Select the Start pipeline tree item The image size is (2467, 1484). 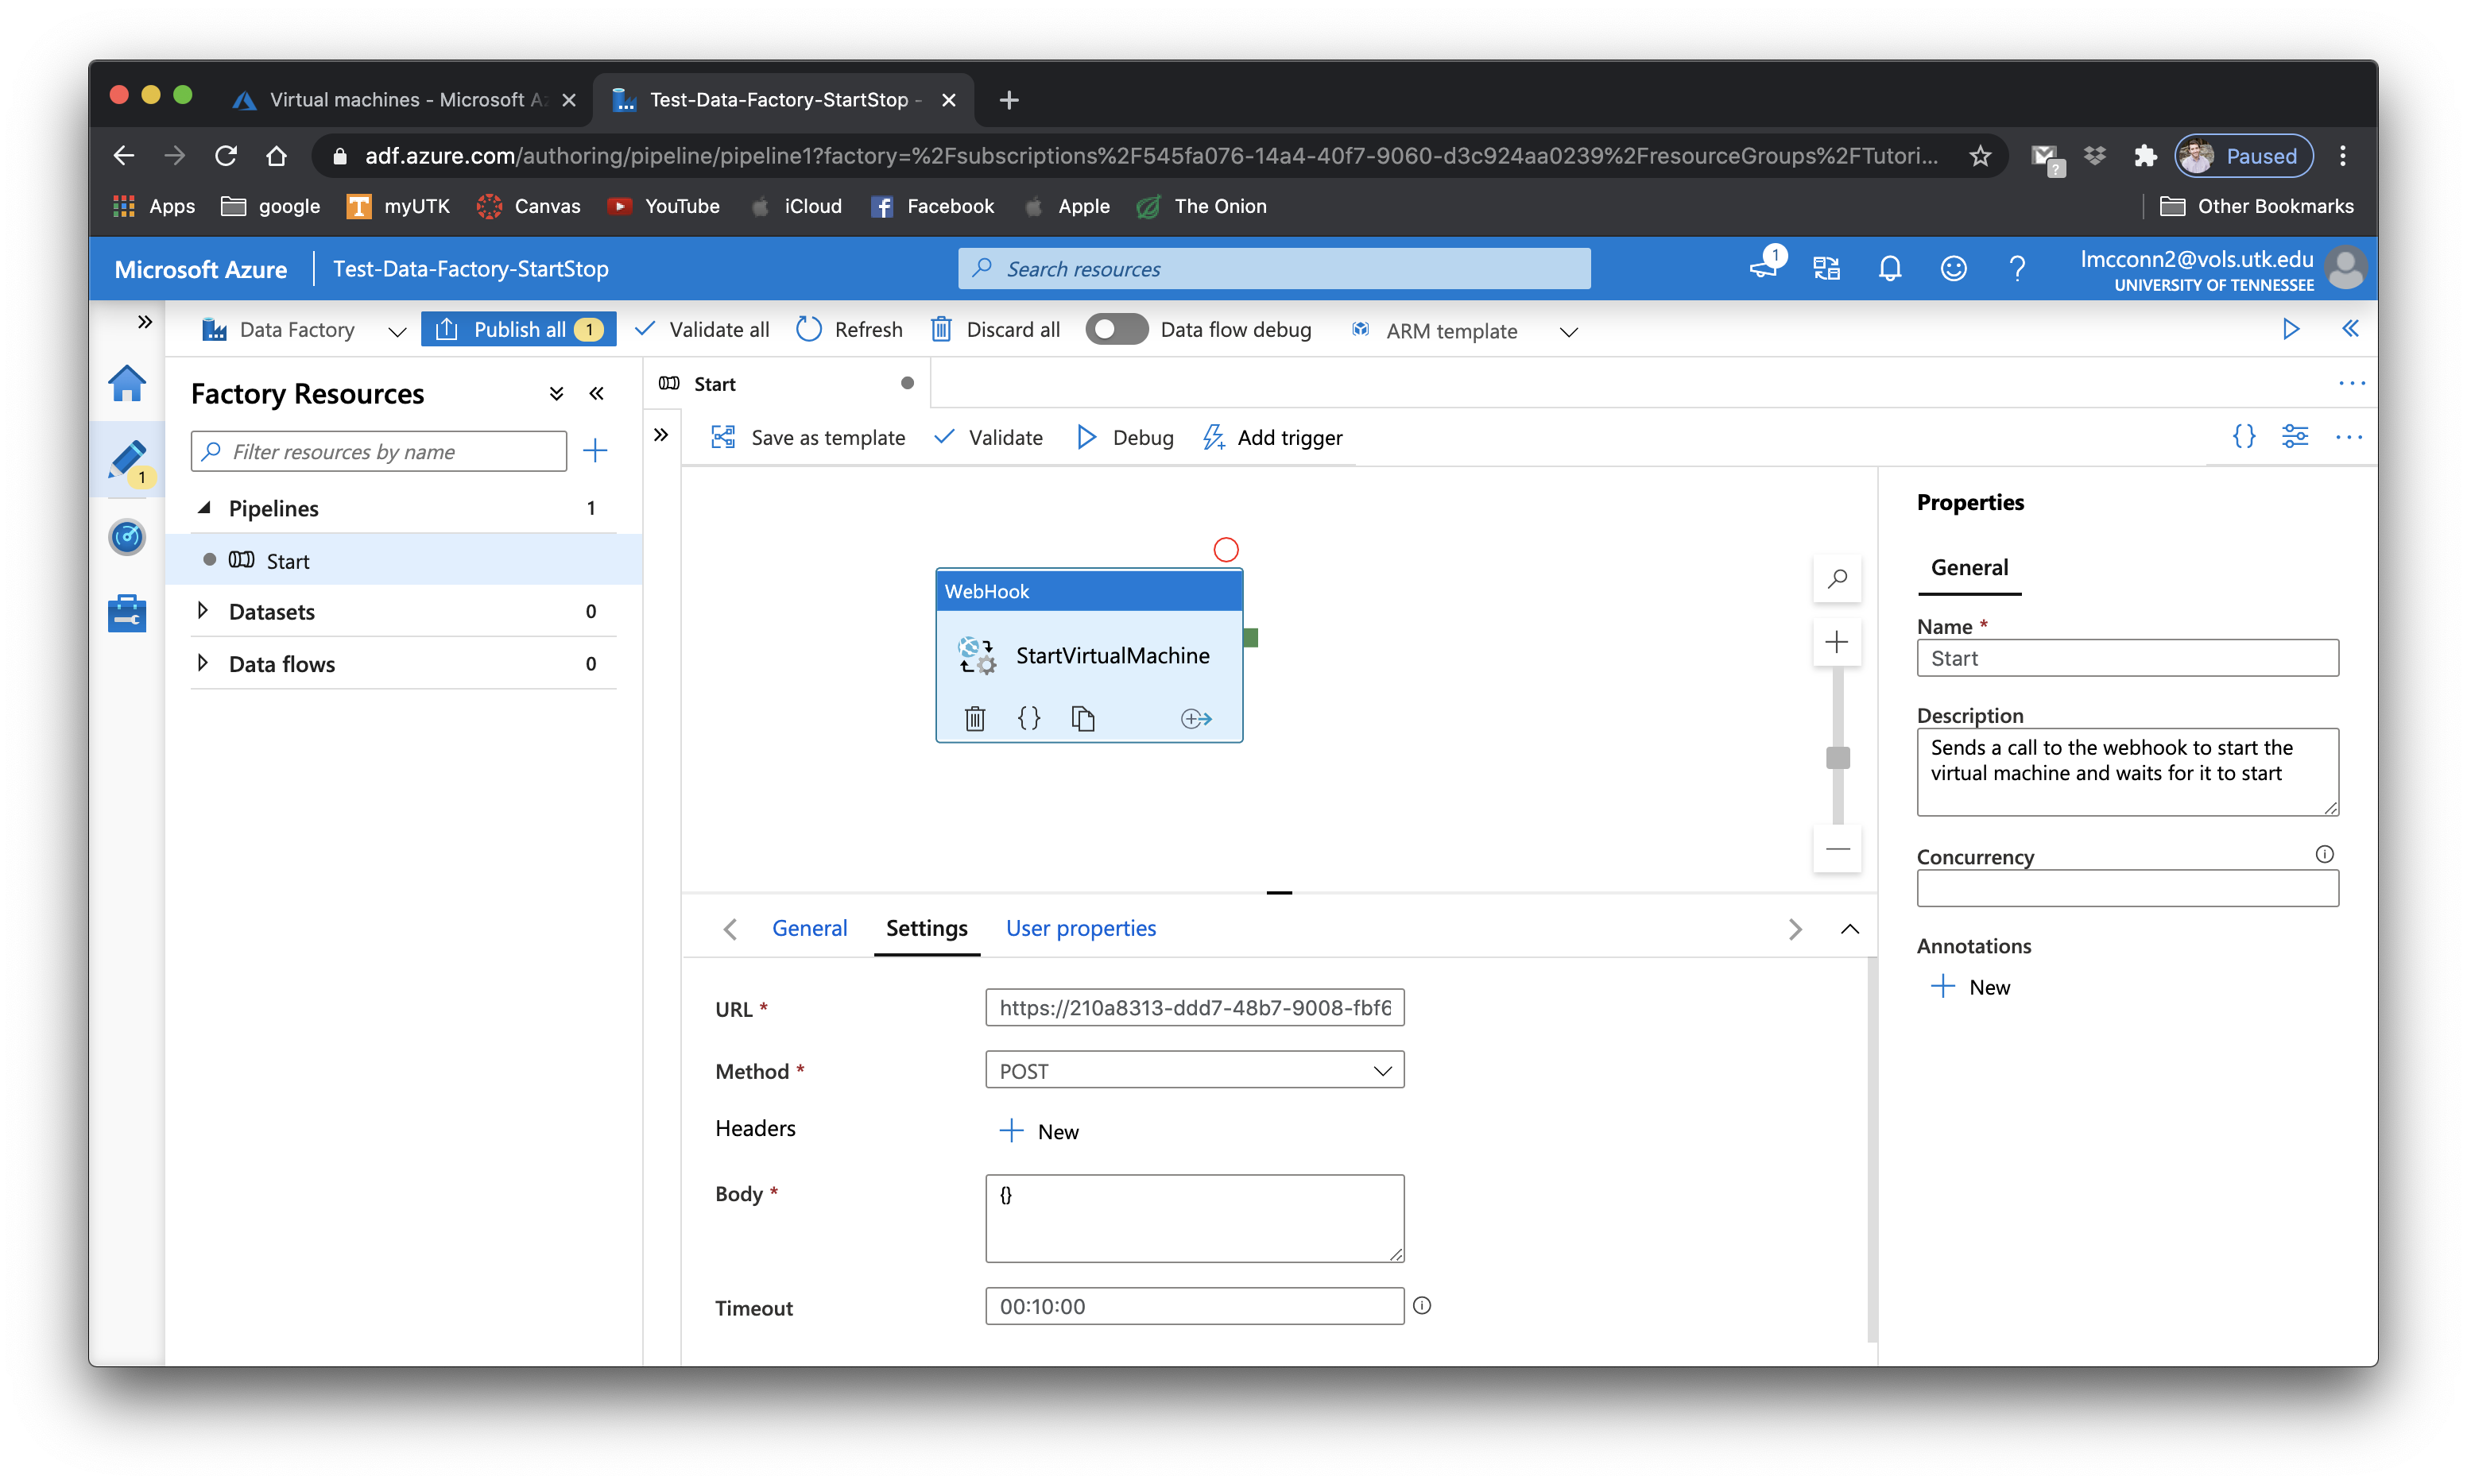(403, 560)
